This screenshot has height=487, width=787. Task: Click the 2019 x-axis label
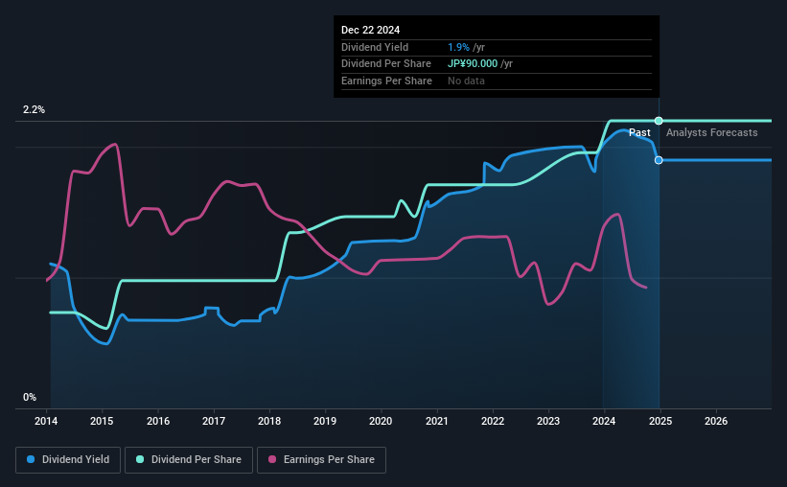click(x=325, y=421)
